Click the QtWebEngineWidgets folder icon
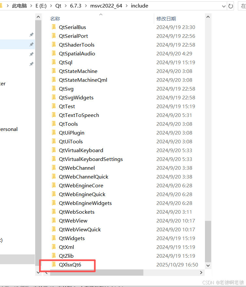246x287 pixels. click(x=54, y=203)
